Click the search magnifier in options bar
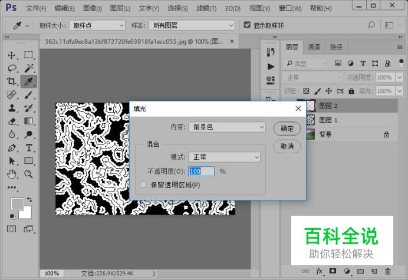Viewport: 408px width, 280px height. pos(371,25)
